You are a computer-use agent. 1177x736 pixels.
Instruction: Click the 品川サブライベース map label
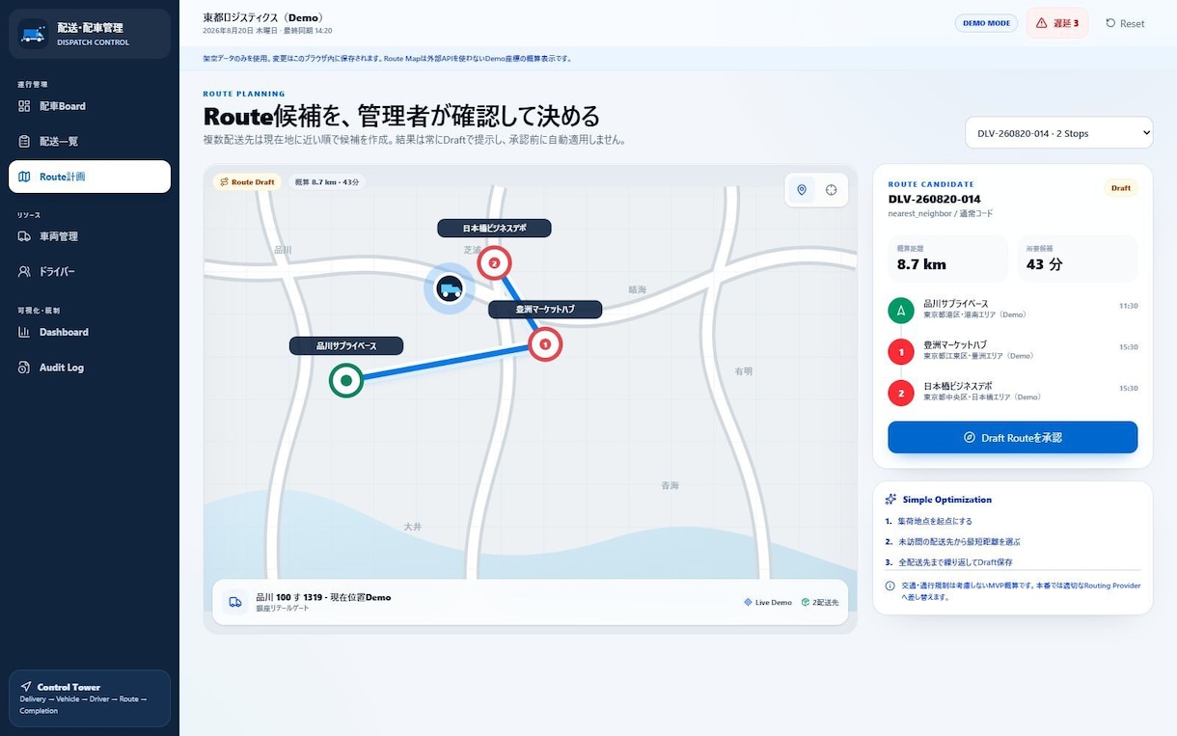tap(346, 345)
